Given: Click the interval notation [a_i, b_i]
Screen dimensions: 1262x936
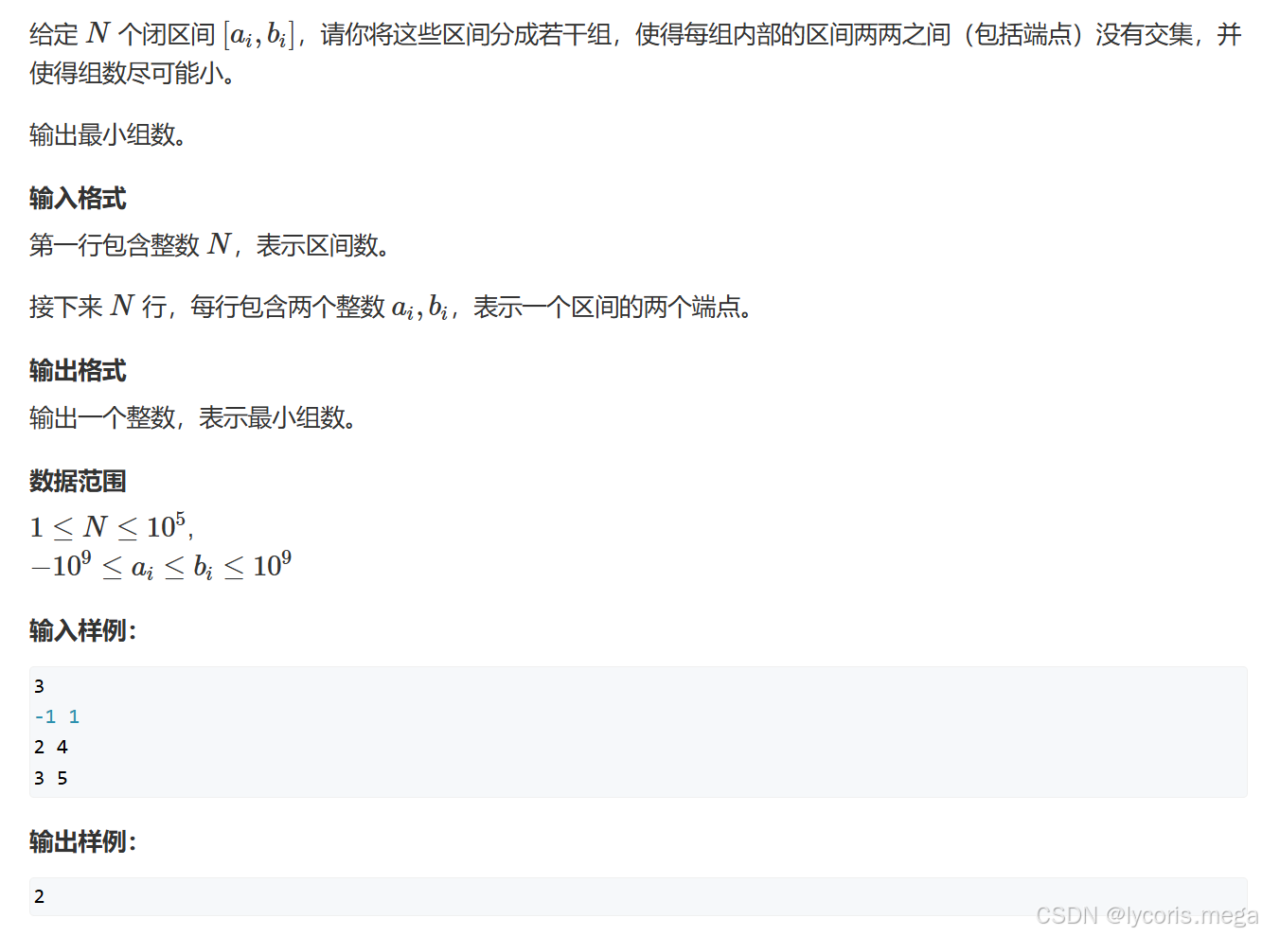Looking at the screenshot, I should tap(259, 36).
